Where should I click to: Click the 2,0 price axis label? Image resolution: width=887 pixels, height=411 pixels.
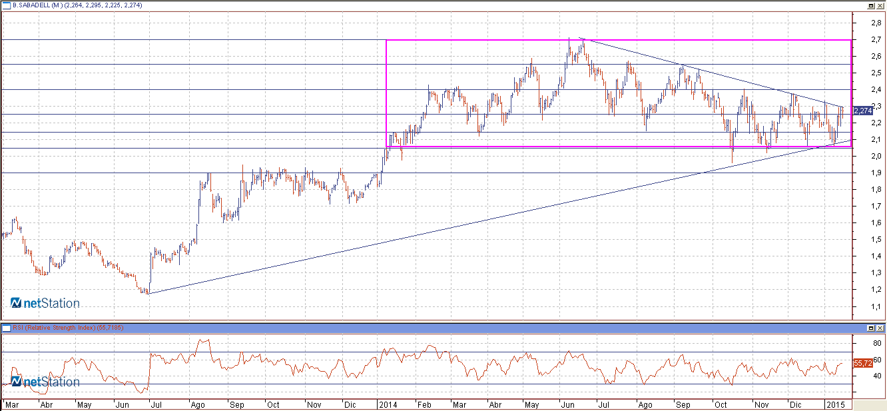(877, 156)
